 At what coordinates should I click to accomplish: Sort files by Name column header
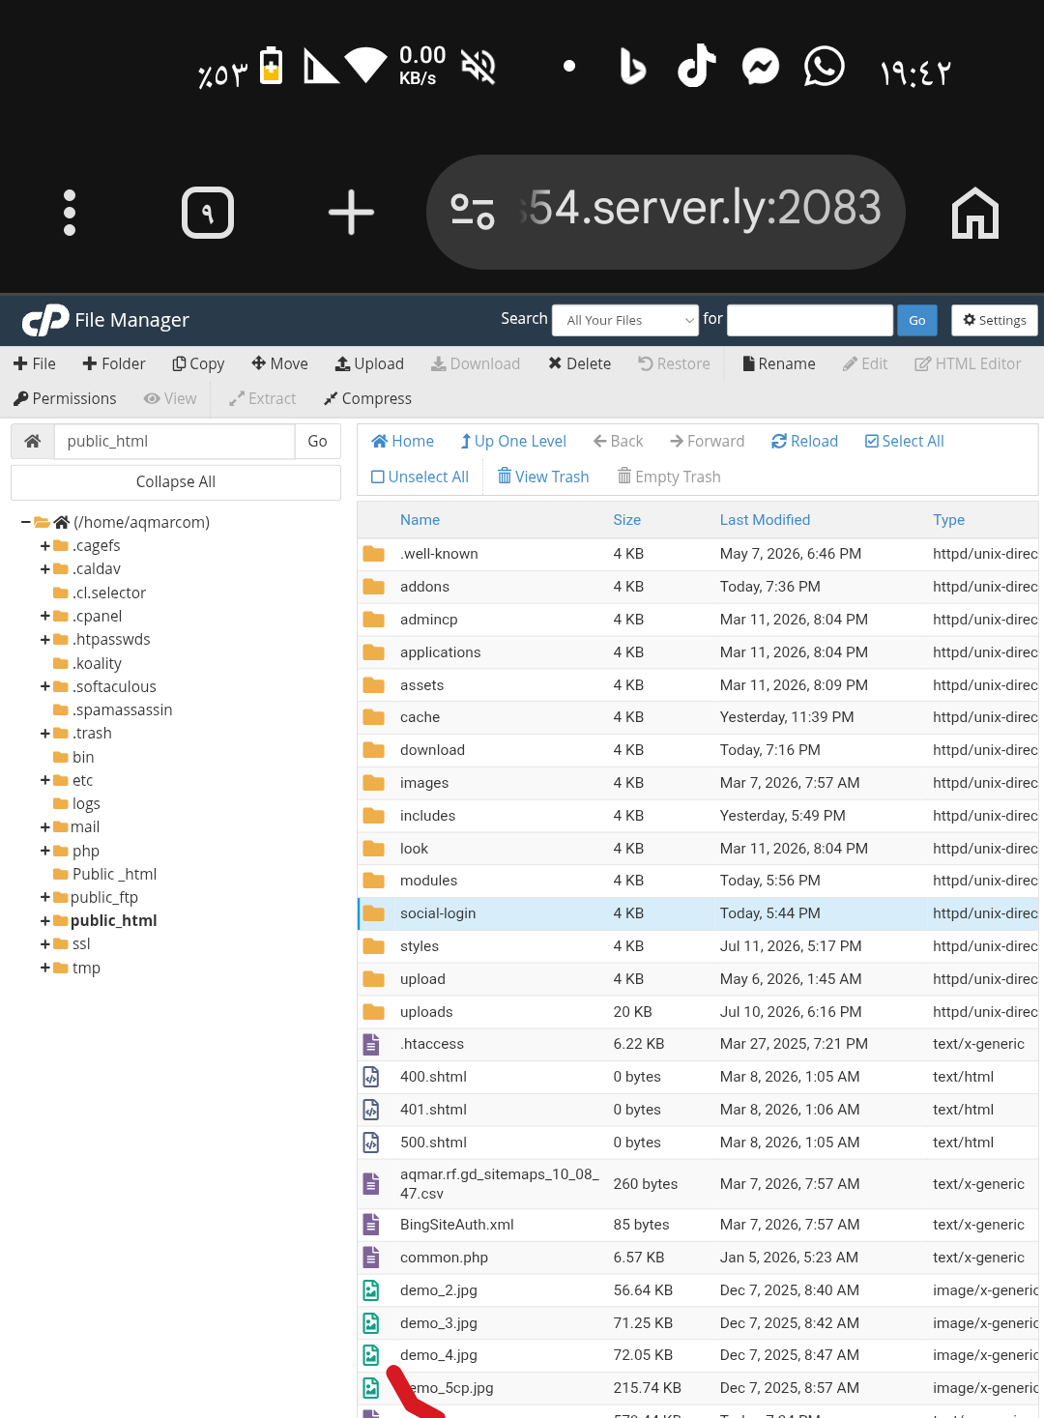(420, 520)
